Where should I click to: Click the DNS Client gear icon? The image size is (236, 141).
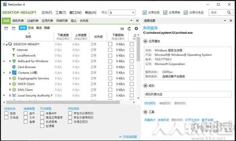tap(14, 90)
